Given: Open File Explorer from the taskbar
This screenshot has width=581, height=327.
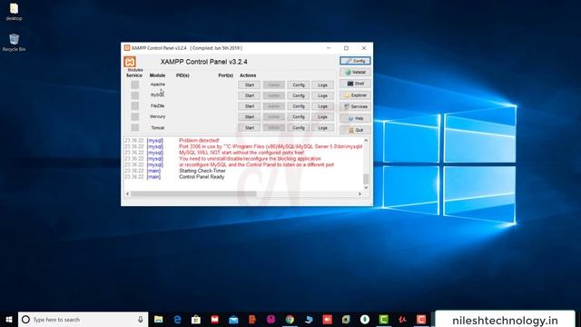Looking at the screenshot, I should 159,320.
